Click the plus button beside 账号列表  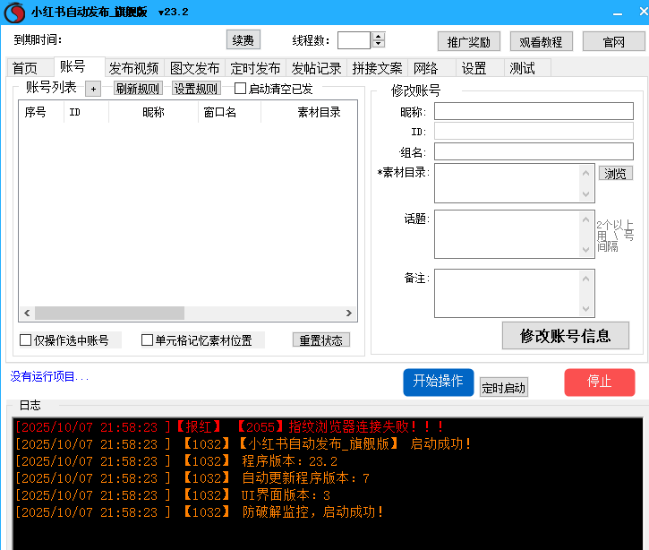pos(93,89)
